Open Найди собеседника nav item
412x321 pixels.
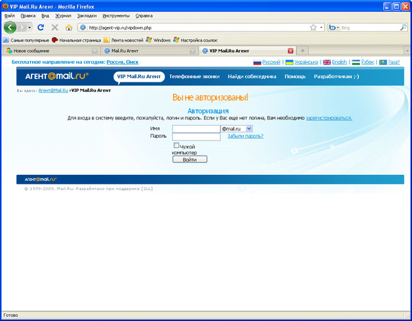pos(252,77)
